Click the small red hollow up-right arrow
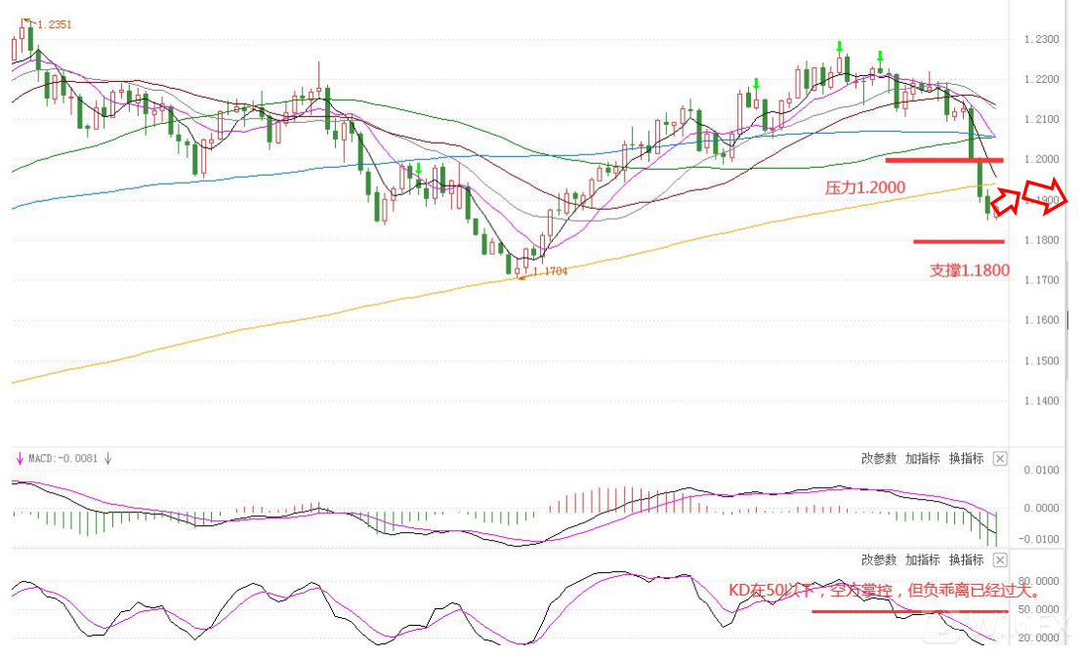The height and width of the screenshot is (659, 1083). coord(1008,201)
